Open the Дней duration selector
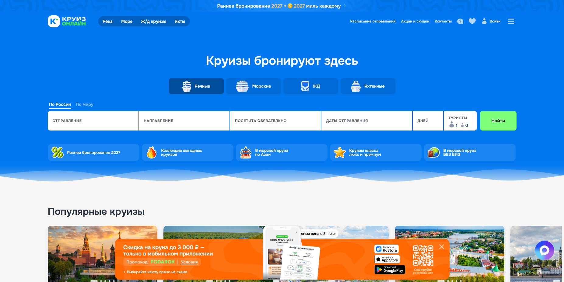Image resolution: width=564 pixels, height=282 pixels. pos(428,121)
